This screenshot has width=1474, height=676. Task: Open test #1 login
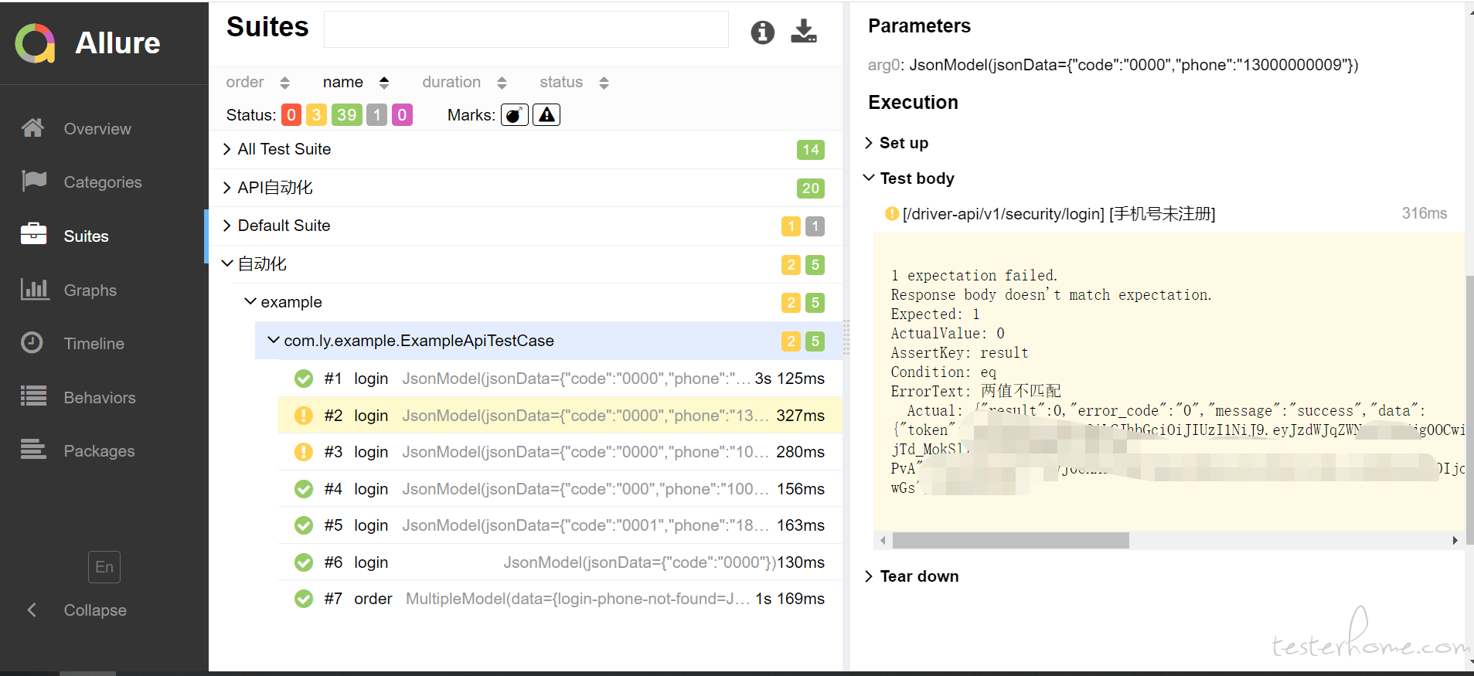point(560,379)
